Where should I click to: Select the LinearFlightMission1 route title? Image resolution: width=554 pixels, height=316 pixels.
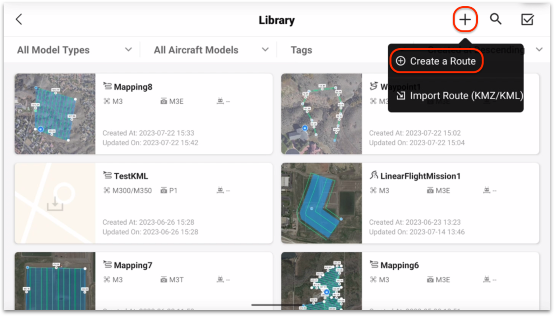pos(420,176)
